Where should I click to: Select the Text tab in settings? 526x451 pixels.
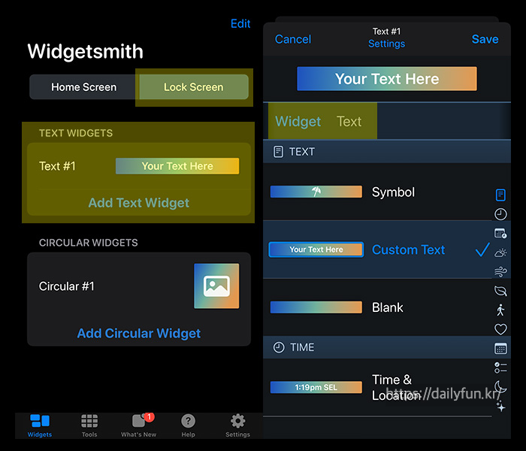point(349,122)
